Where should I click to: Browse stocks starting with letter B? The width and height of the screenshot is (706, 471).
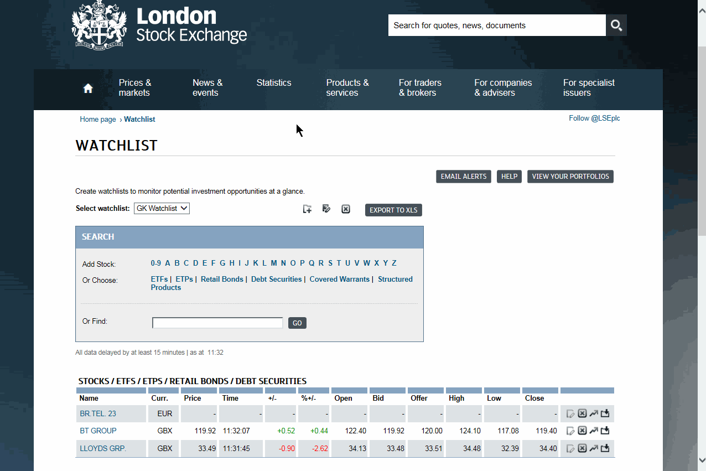click(177, 263)
